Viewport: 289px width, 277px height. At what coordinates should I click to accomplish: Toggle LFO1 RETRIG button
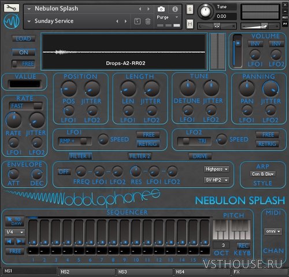pos(148,144)
